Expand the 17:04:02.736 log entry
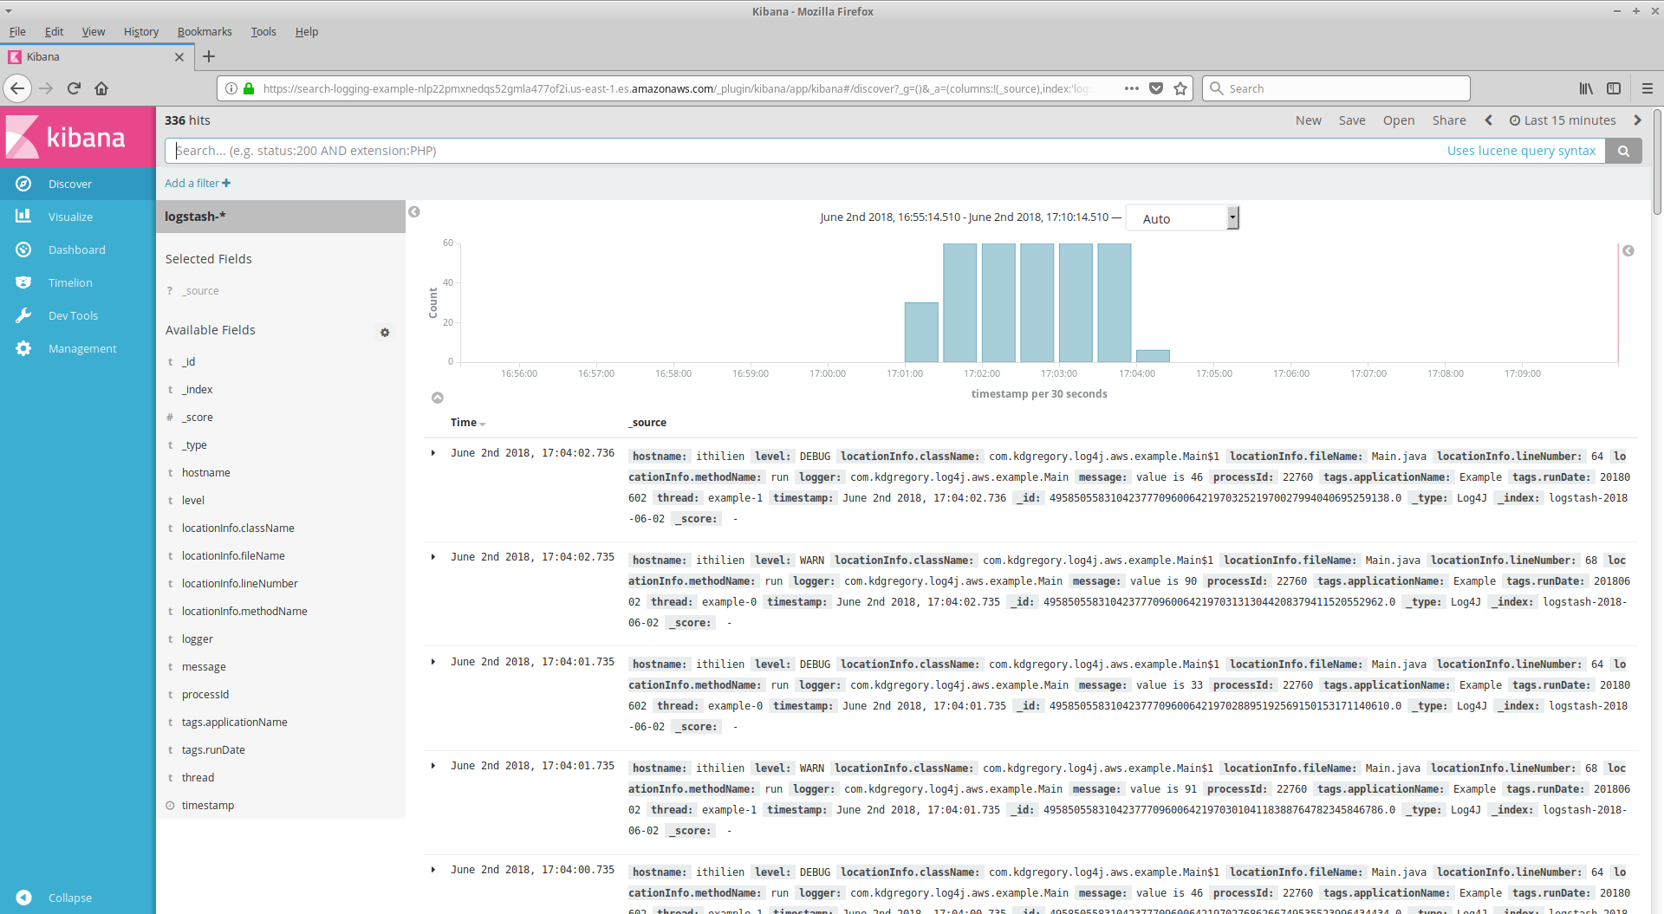 click(433, 453)
